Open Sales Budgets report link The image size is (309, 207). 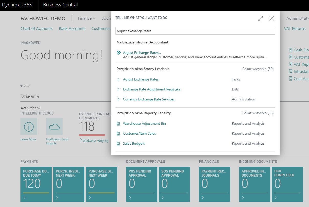(x=134, y=144)
